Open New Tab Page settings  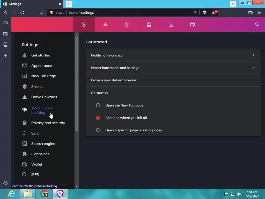point(43,76)
